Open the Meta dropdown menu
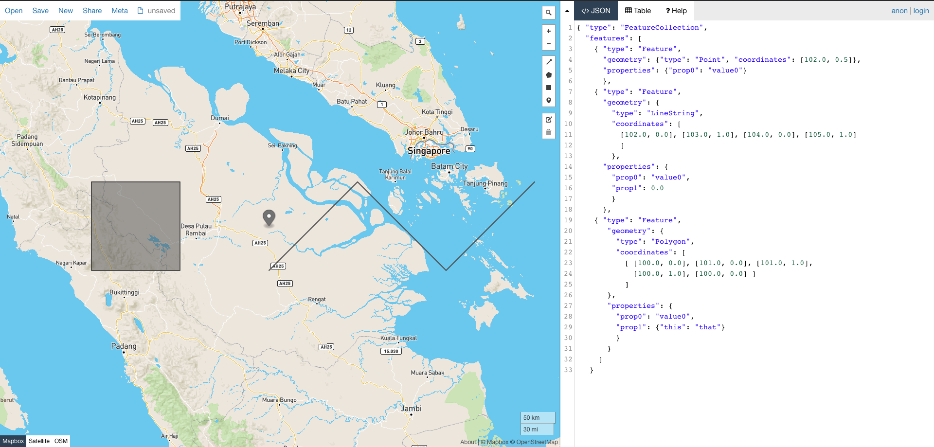This screenshot has height=447, width=934. pos(120,10)
